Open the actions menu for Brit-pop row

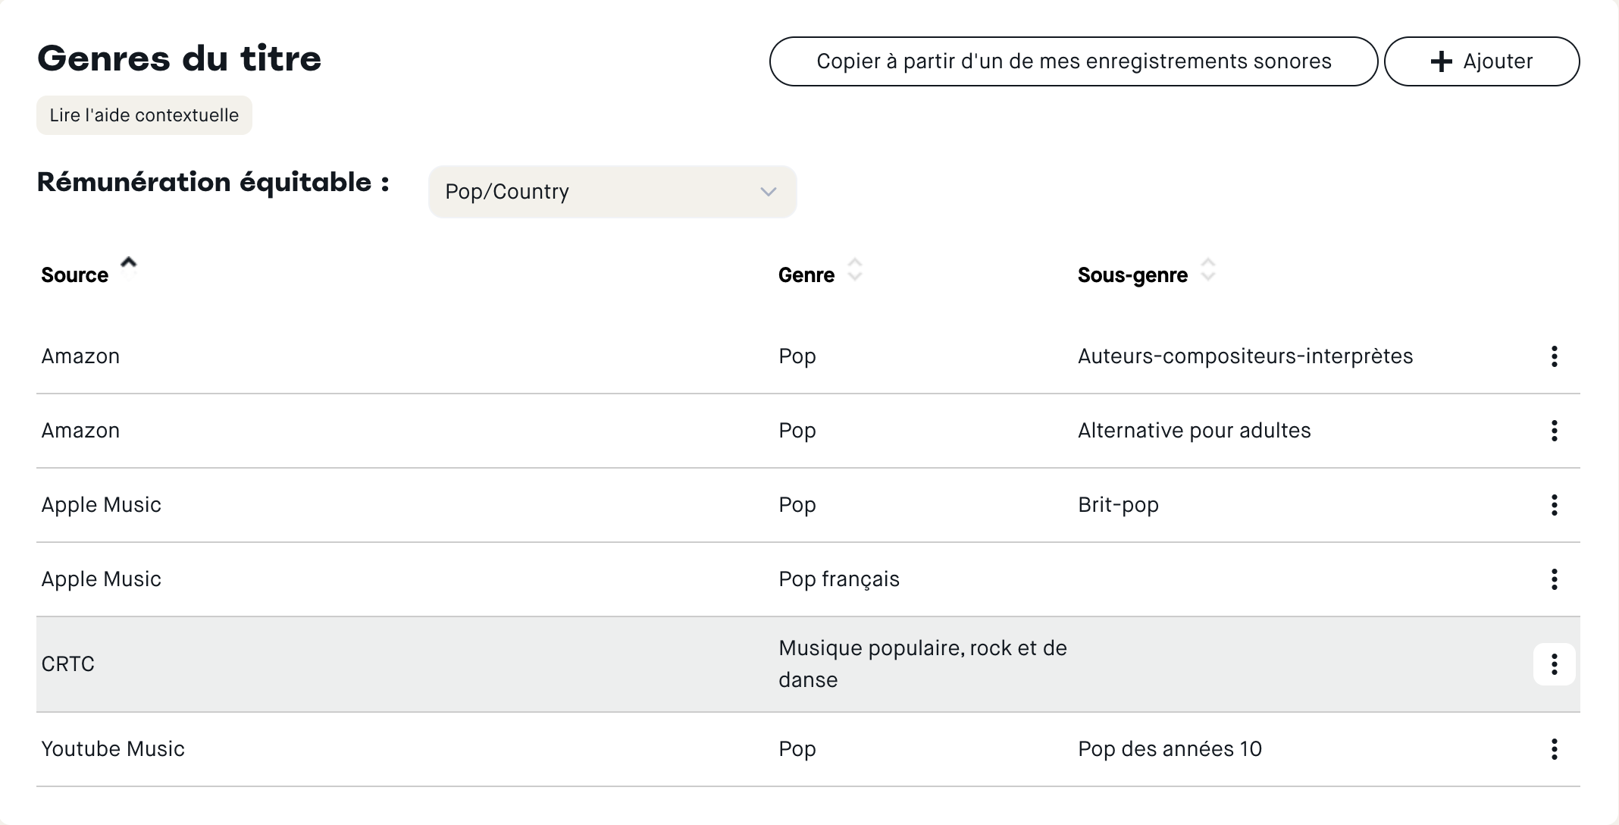1554,505
